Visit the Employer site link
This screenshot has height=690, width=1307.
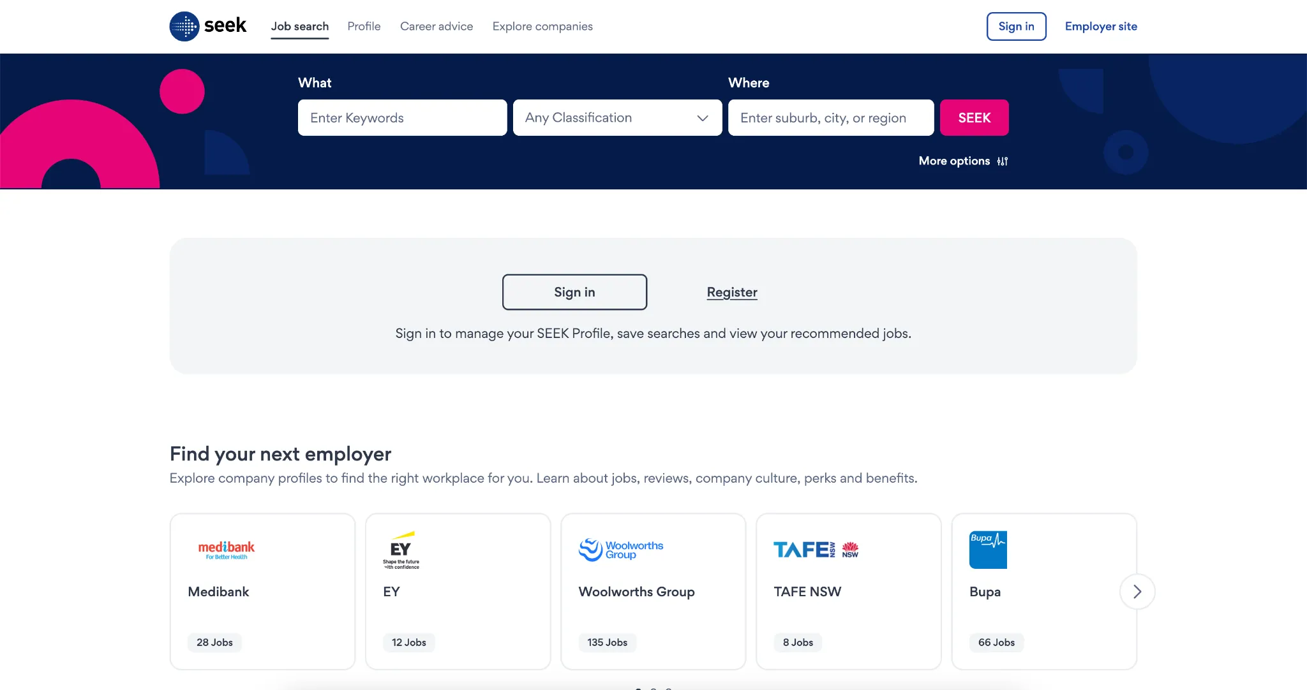pos(1101,26)
